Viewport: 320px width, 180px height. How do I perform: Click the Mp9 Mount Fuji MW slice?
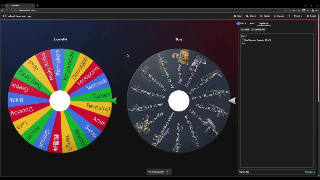point(204,122)
